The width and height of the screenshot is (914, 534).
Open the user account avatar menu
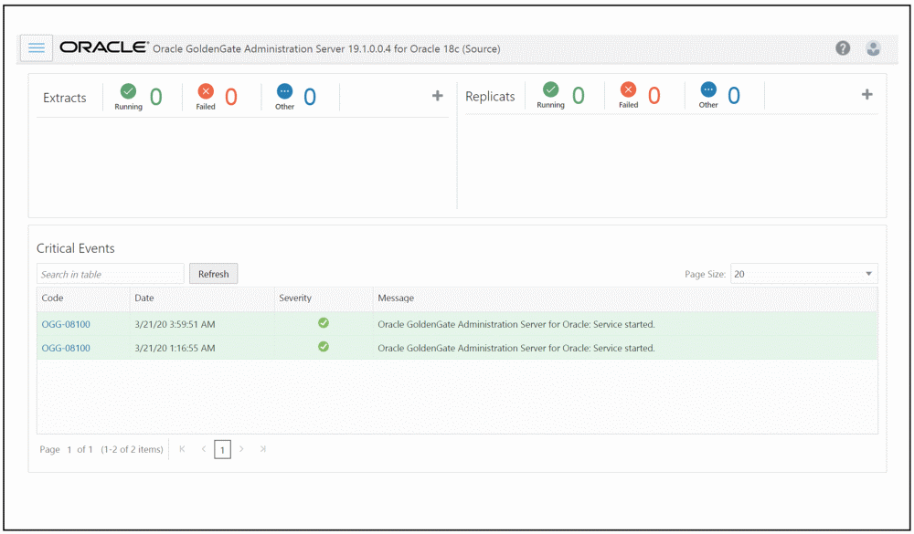(x=873, y=48)
